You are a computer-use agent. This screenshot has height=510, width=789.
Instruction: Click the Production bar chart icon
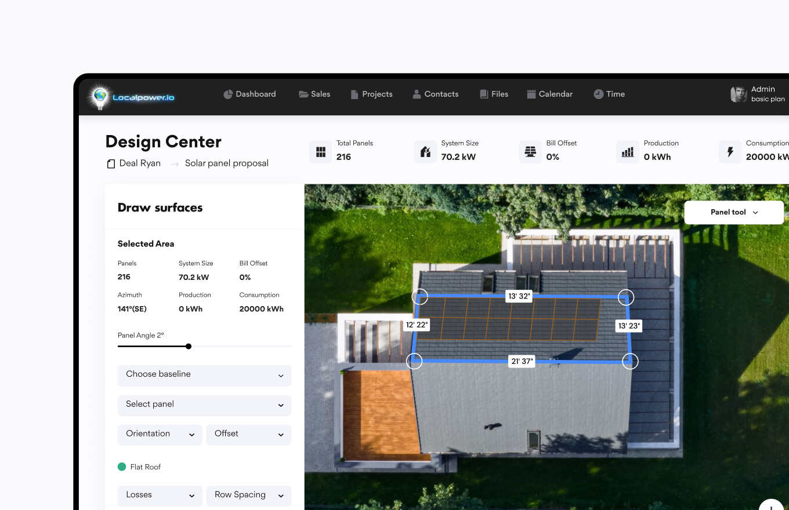628,152
